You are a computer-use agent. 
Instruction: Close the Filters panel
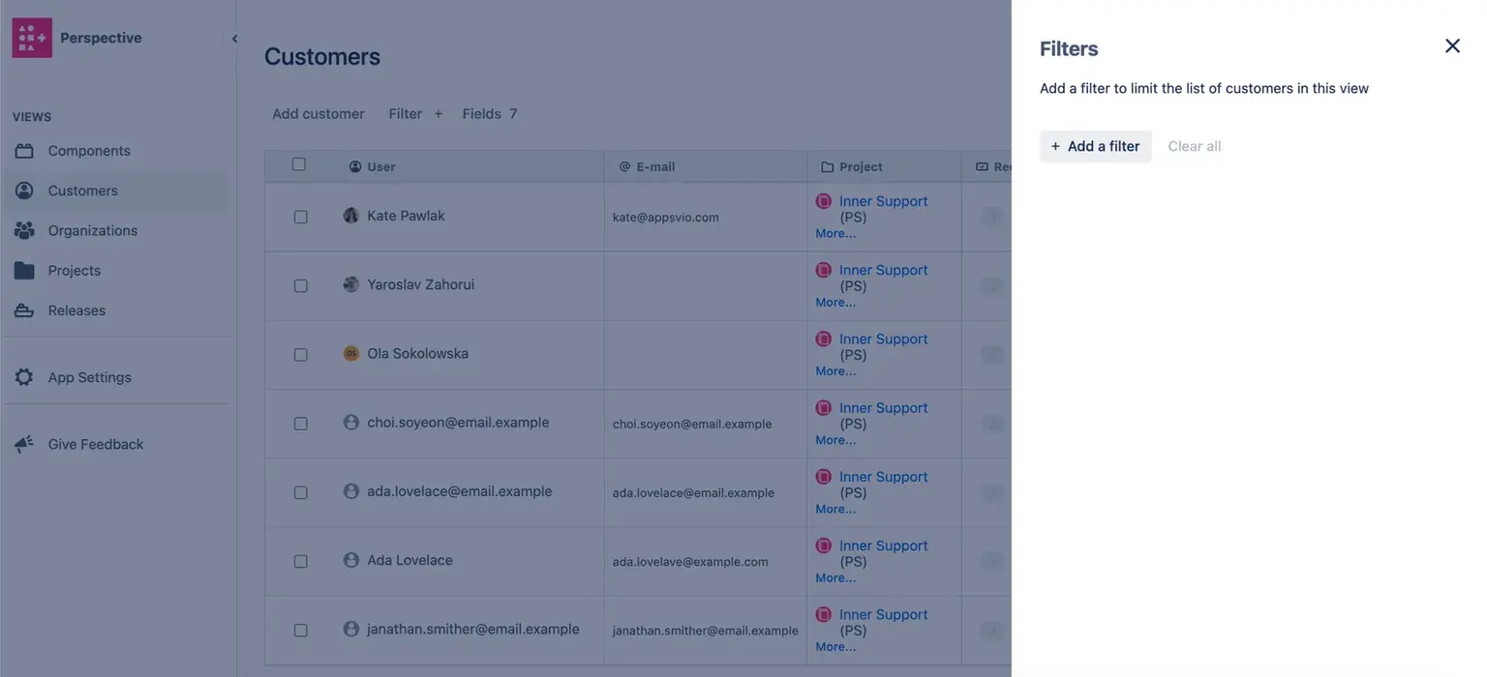tap(1452, 45)
